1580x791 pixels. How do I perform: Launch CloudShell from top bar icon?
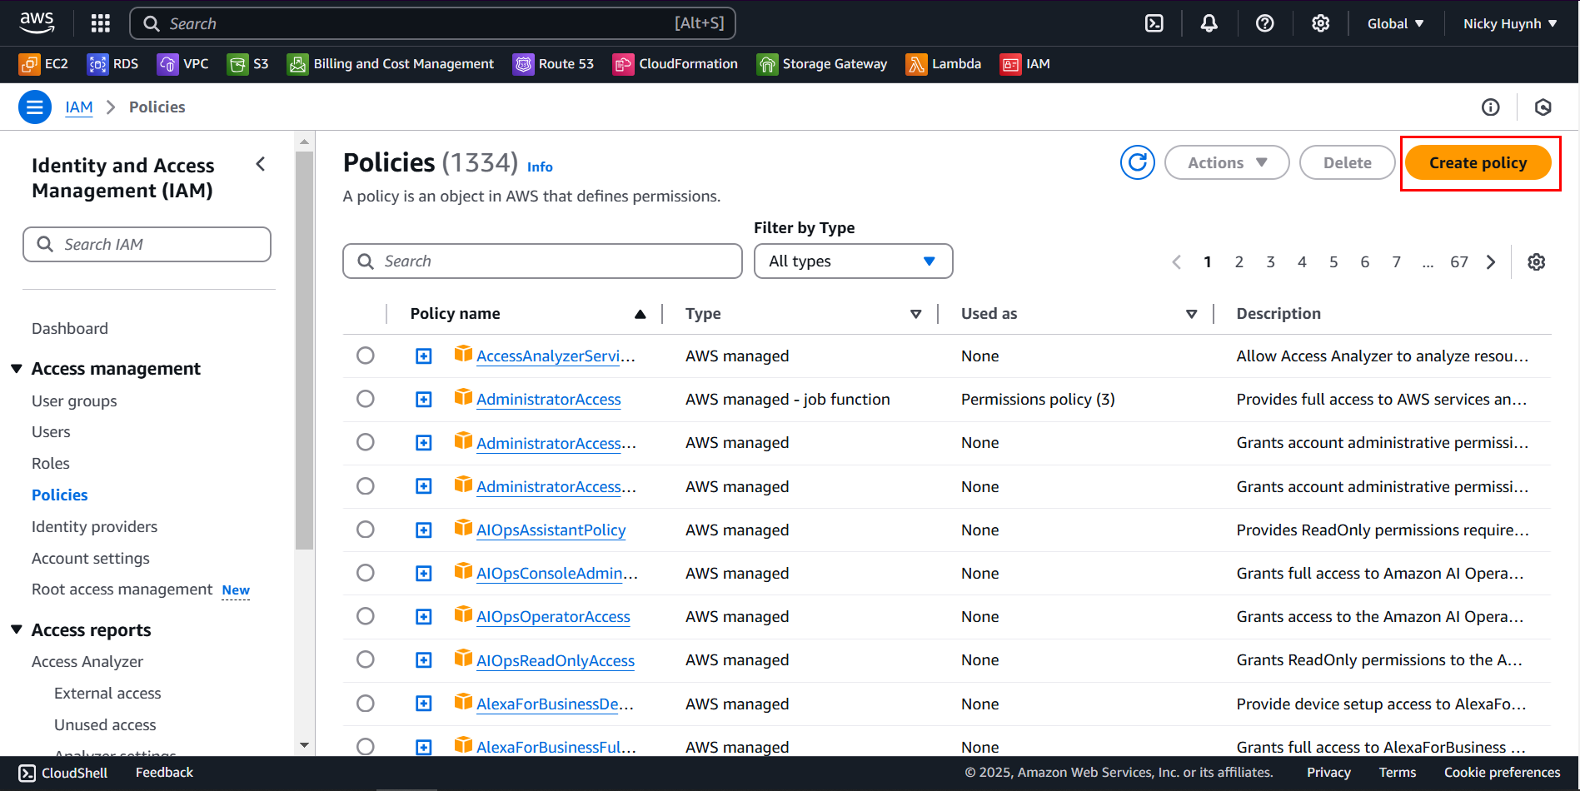click(1154, 23)
